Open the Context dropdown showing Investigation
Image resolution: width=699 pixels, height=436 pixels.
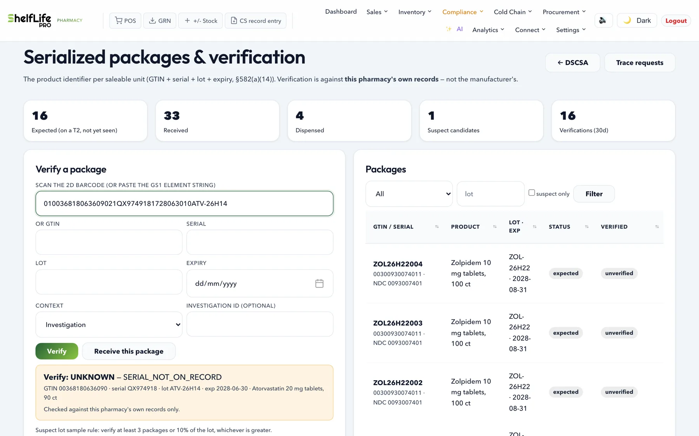(109, 324)
